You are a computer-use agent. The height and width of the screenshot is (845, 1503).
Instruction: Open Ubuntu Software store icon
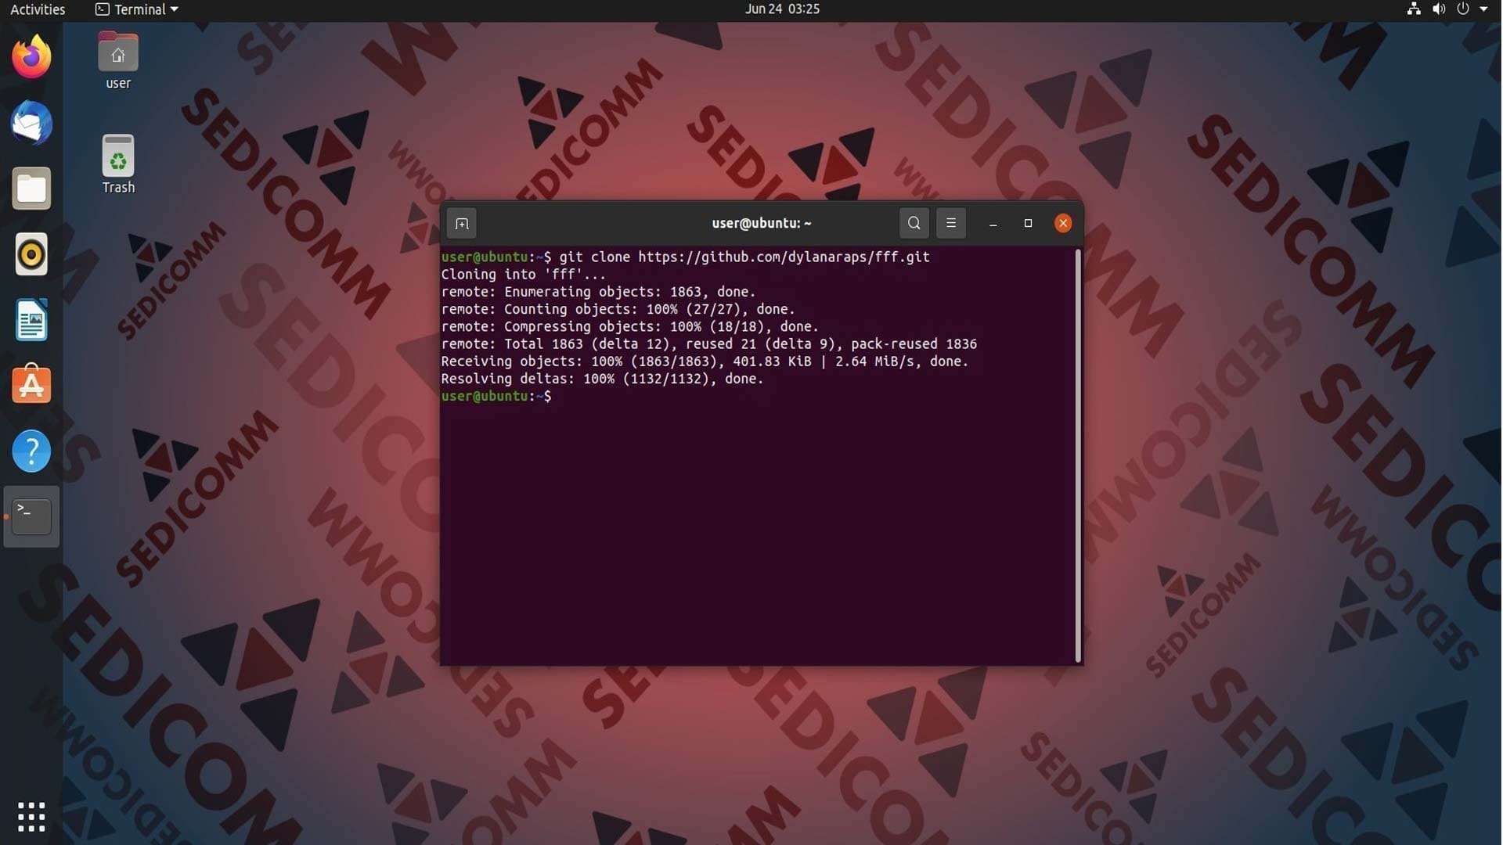tap(31, 384)
